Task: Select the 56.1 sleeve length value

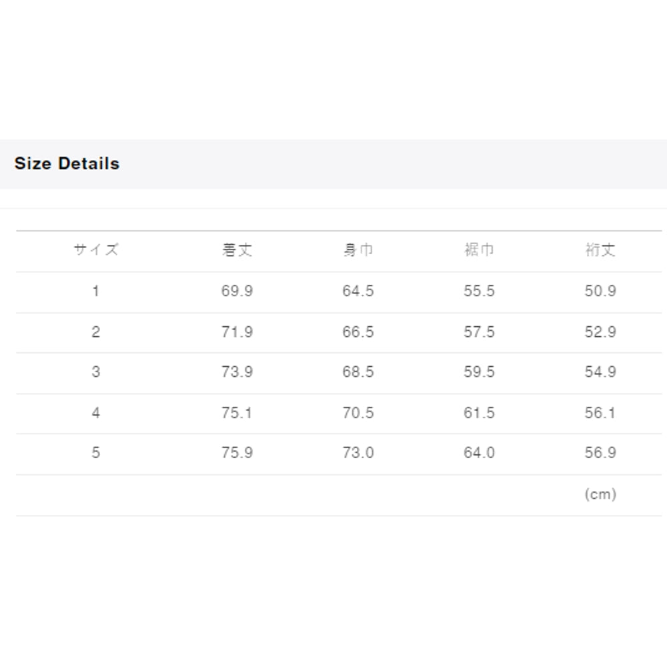Action: coord(600,413)
